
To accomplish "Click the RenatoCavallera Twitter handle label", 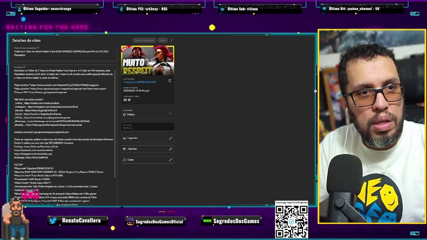I will 81,221.
